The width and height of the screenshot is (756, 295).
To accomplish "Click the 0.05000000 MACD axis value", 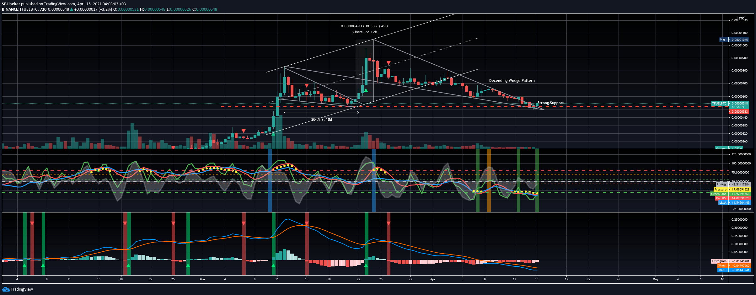I will tap(740, 252).
